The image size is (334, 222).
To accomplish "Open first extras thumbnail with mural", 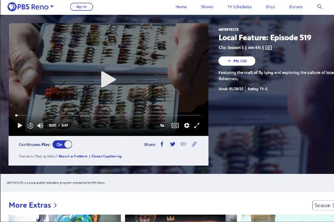I will click(65, 218).
